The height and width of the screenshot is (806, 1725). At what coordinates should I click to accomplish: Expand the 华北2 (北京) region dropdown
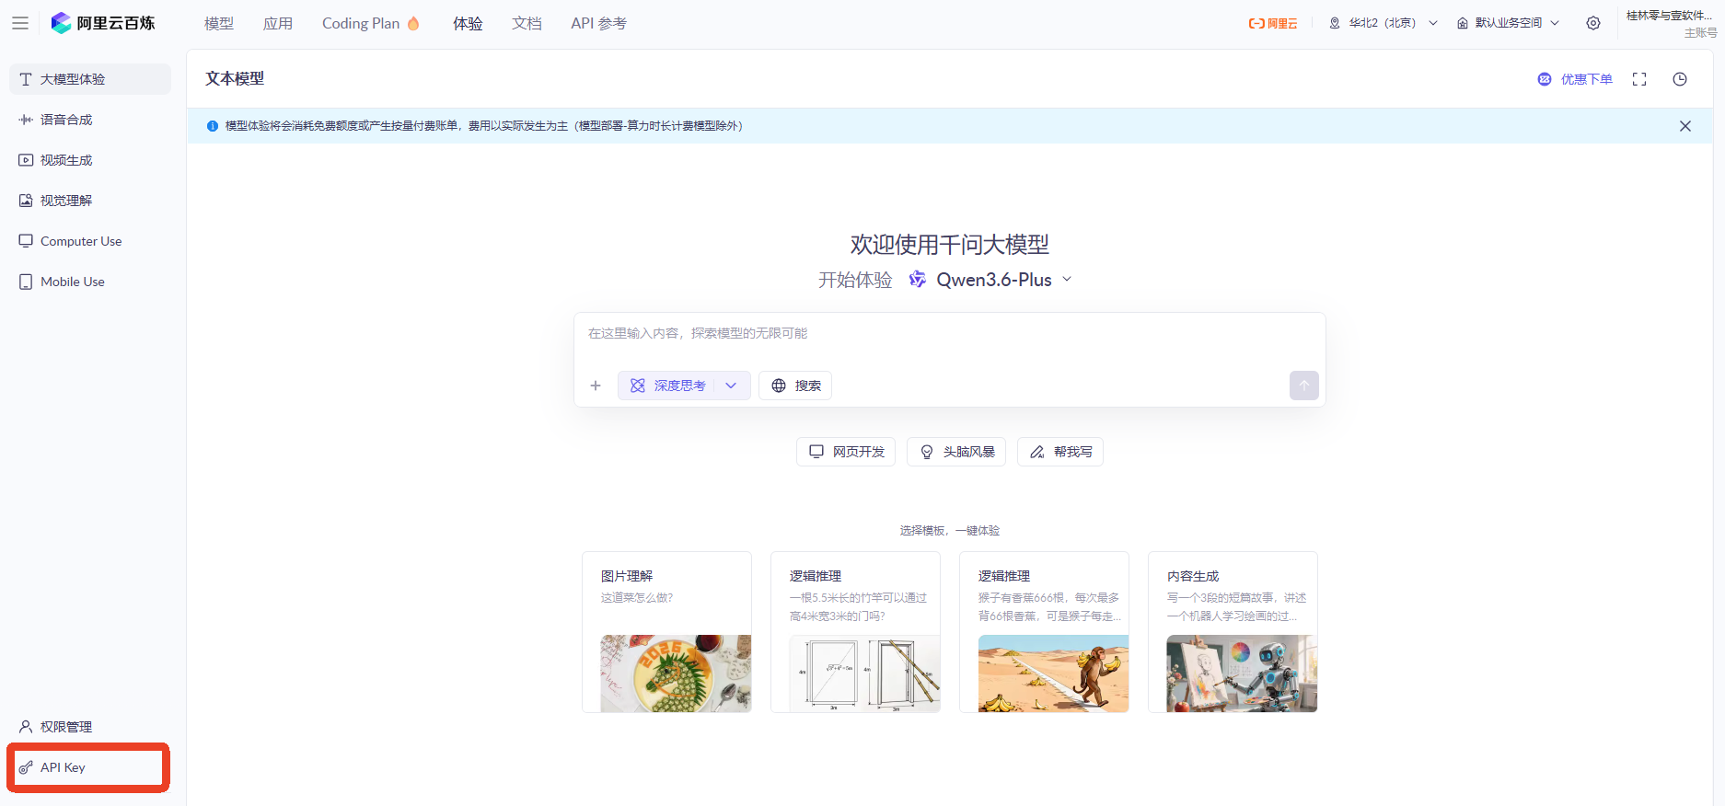(1383, 23)
